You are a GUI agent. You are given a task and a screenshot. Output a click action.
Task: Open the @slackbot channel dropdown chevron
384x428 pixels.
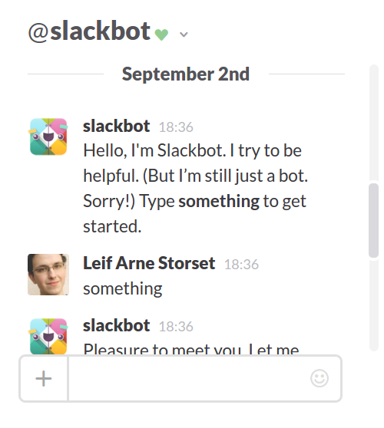pyautogui.click(x=184, y=35)
